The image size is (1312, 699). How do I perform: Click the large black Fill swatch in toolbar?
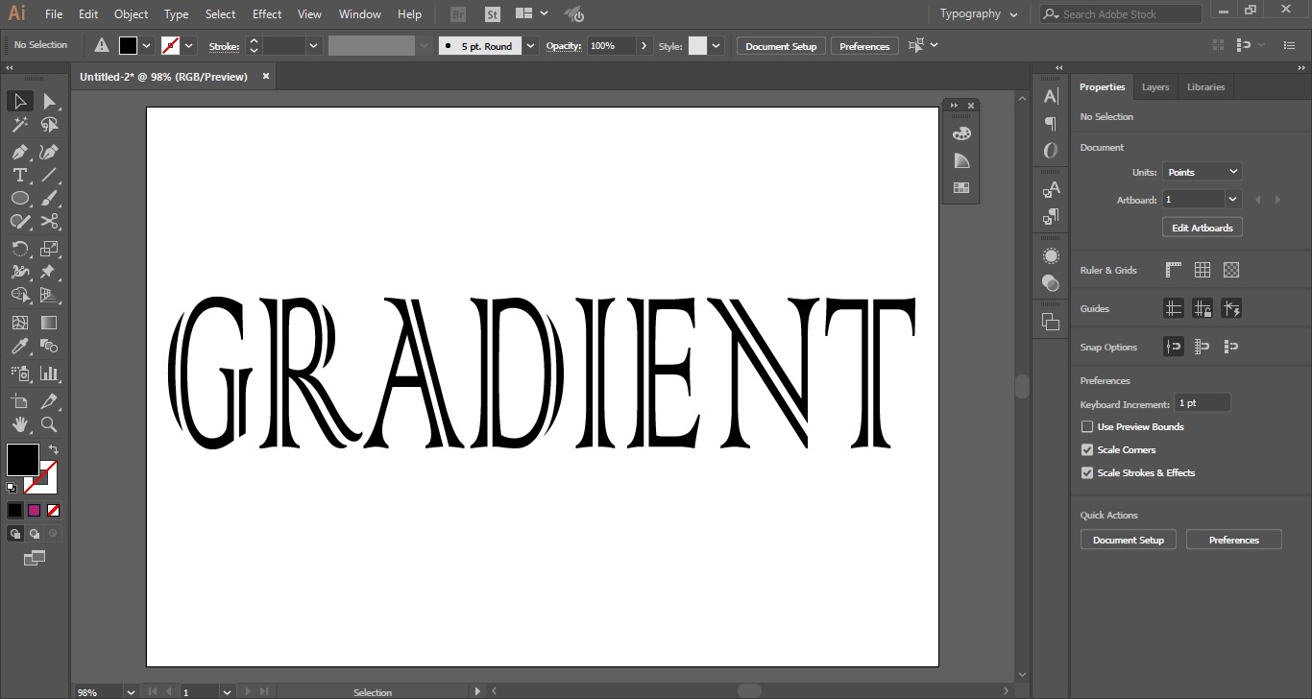(23, 459)
